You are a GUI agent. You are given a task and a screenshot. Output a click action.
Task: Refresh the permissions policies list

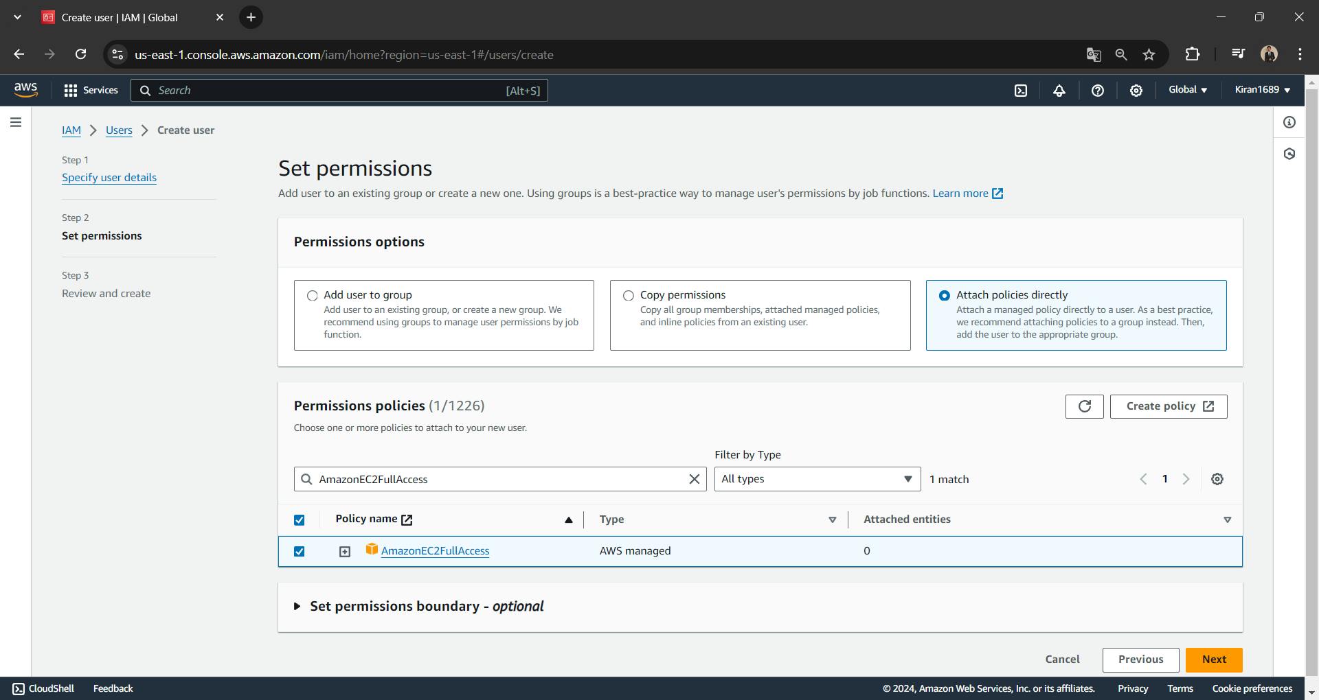point(1085,406)
